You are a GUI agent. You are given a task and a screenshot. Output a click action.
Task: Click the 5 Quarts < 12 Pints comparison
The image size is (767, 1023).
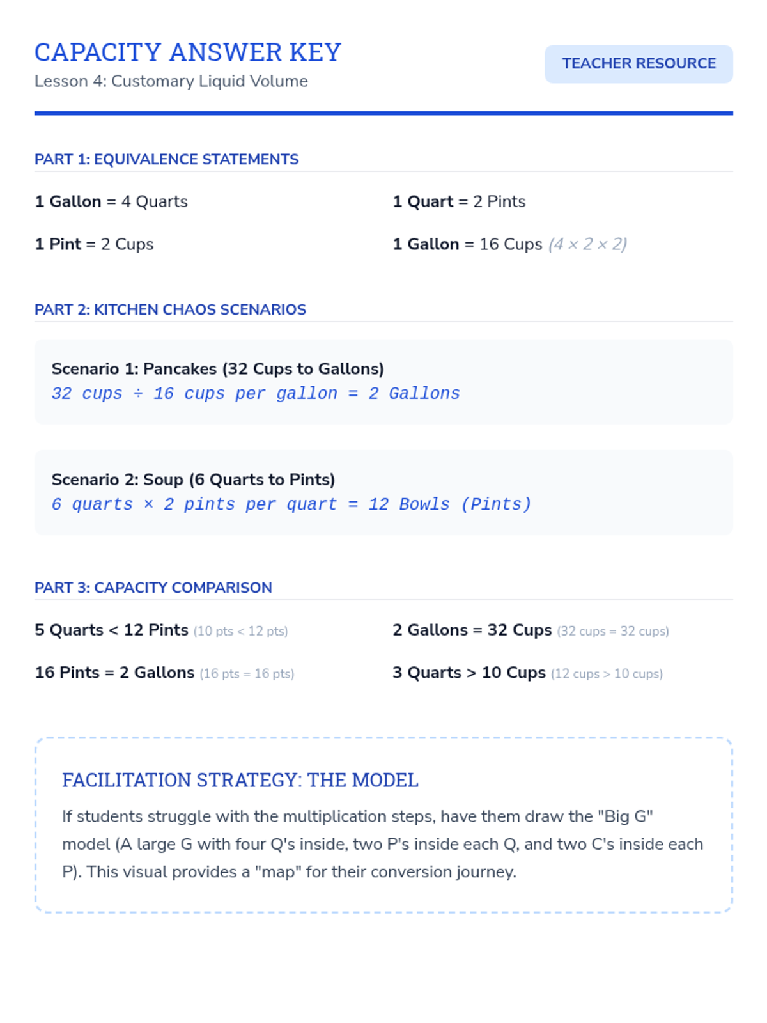point(161,630)
